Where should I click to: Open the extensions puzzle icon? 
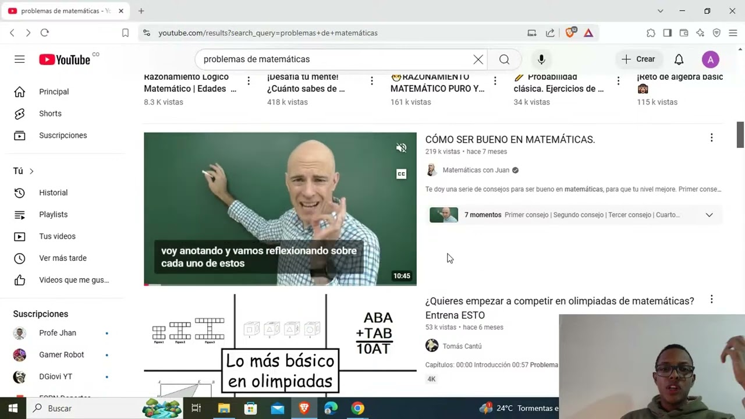click(x=651, y=33)
